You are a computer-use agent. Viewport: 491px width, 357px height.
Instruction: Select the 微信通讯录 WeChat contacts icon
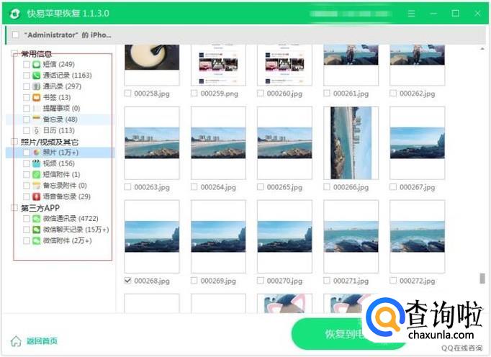[36, 219]
